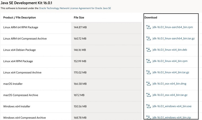Download jdk-16.0.1_linux-x64_bin.tar.gz file link
The height and width of the screenshot is (120, 202).
click(x=171, y=73)
